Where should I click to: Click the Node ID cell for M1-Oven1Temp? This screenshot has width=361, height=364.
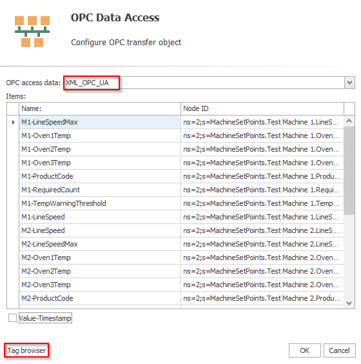coord(262,136)
